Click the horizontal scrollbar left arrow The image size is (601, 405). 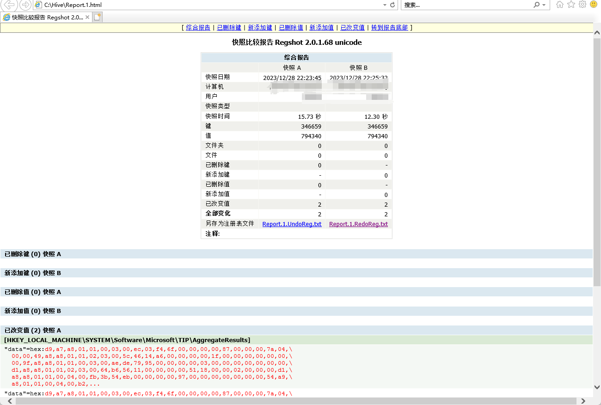[x=10, y=401]
